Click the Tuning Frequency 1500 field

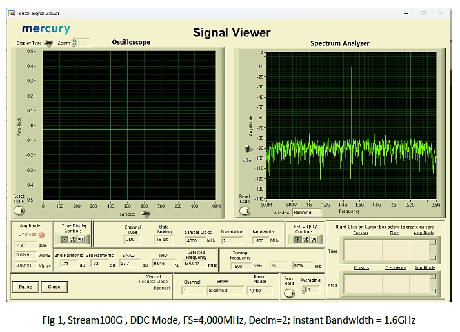pos(241,266)
